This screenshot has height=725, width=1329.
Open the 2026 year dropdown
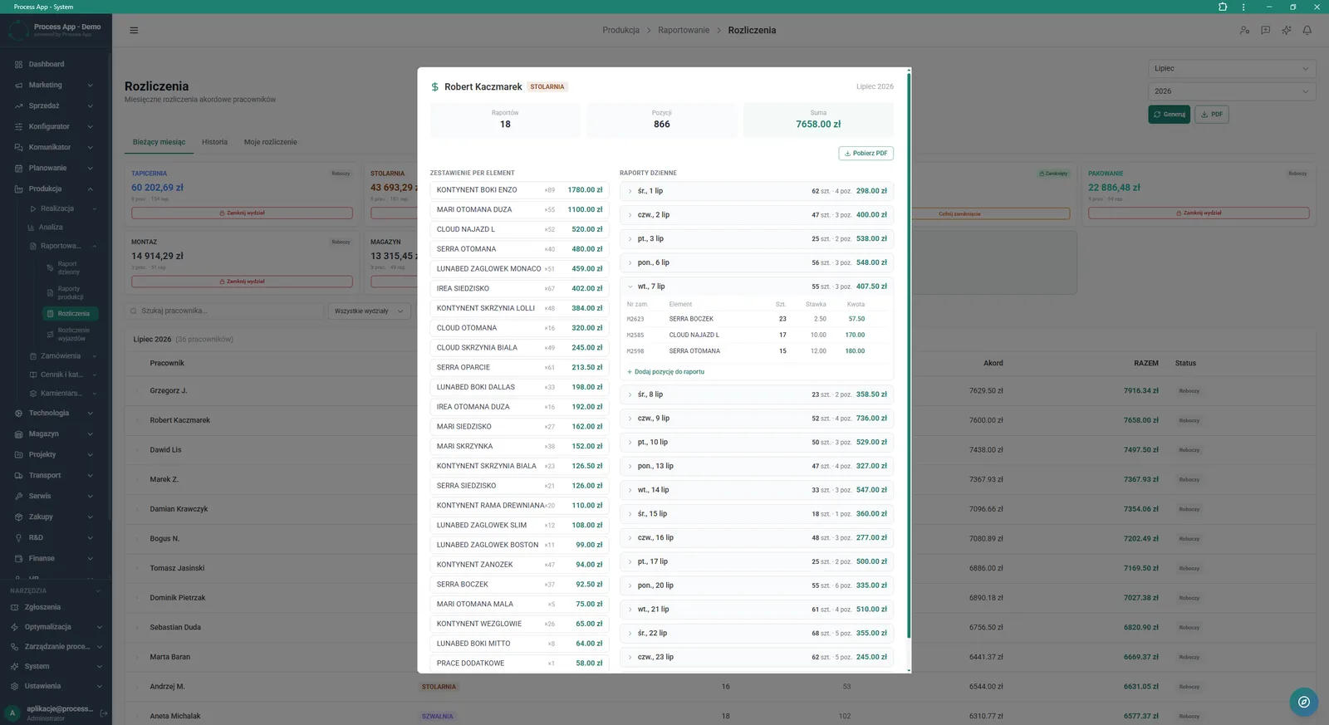(x=1232, y=91)
